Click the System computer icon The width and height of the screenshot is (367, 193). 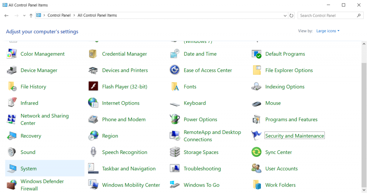(12, 168)
